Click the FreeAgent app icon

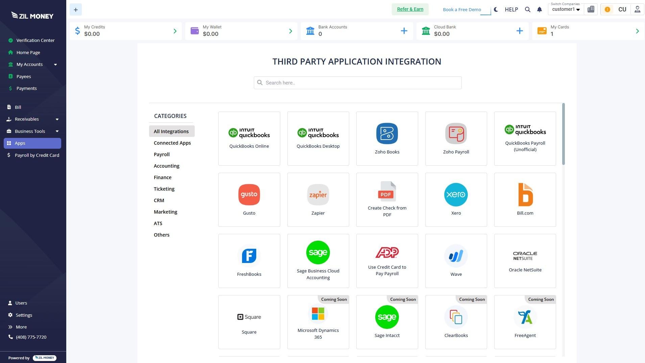point(525,317)
